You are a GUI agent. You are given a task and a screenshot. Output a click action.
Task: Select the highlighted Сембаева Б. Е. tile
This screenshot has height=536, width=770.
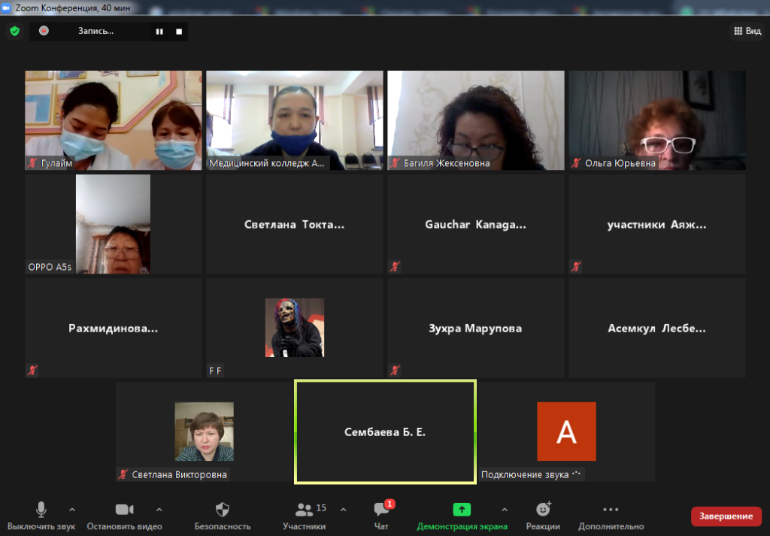pos(385,432)
